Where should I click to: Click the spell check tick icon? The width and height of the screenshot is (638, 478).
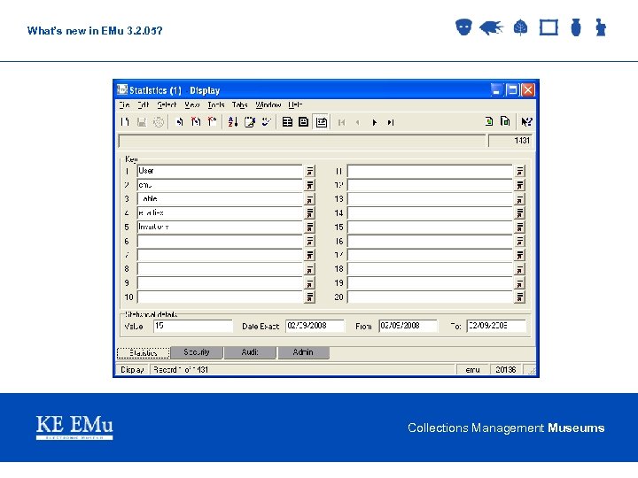pos(266,122)
